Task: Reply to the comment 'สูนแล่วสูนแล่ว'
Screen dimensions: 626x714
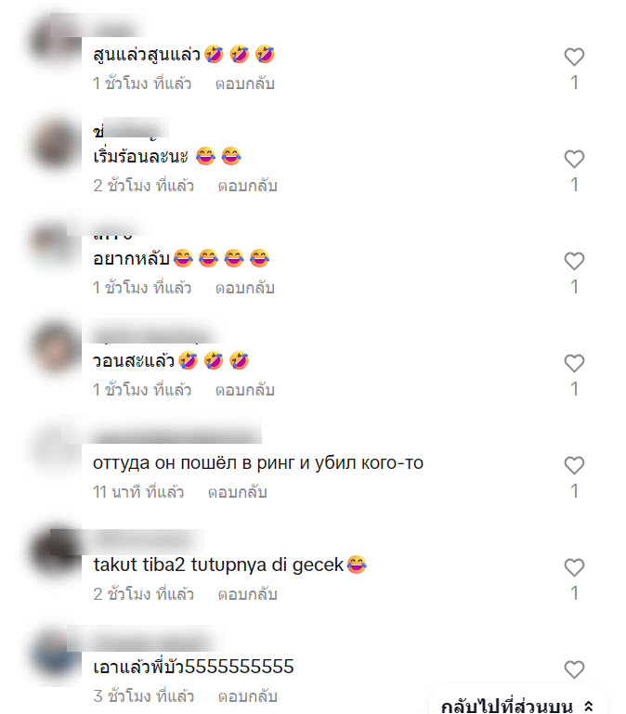Action: [245, 84]
